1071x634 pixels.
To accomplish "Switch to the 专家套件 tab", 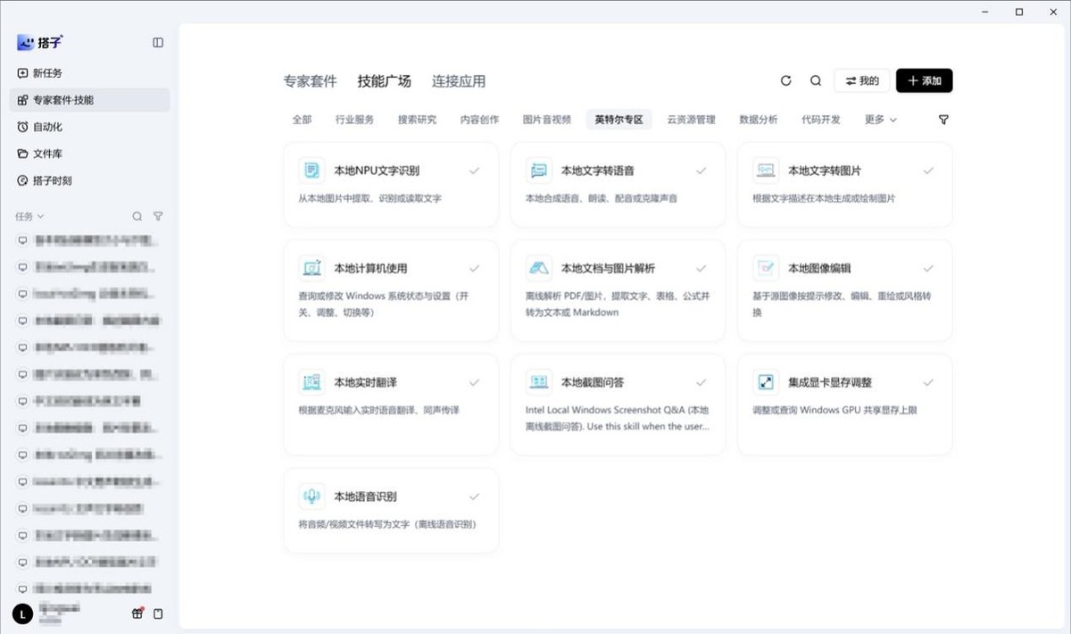I will pos(311,81).
